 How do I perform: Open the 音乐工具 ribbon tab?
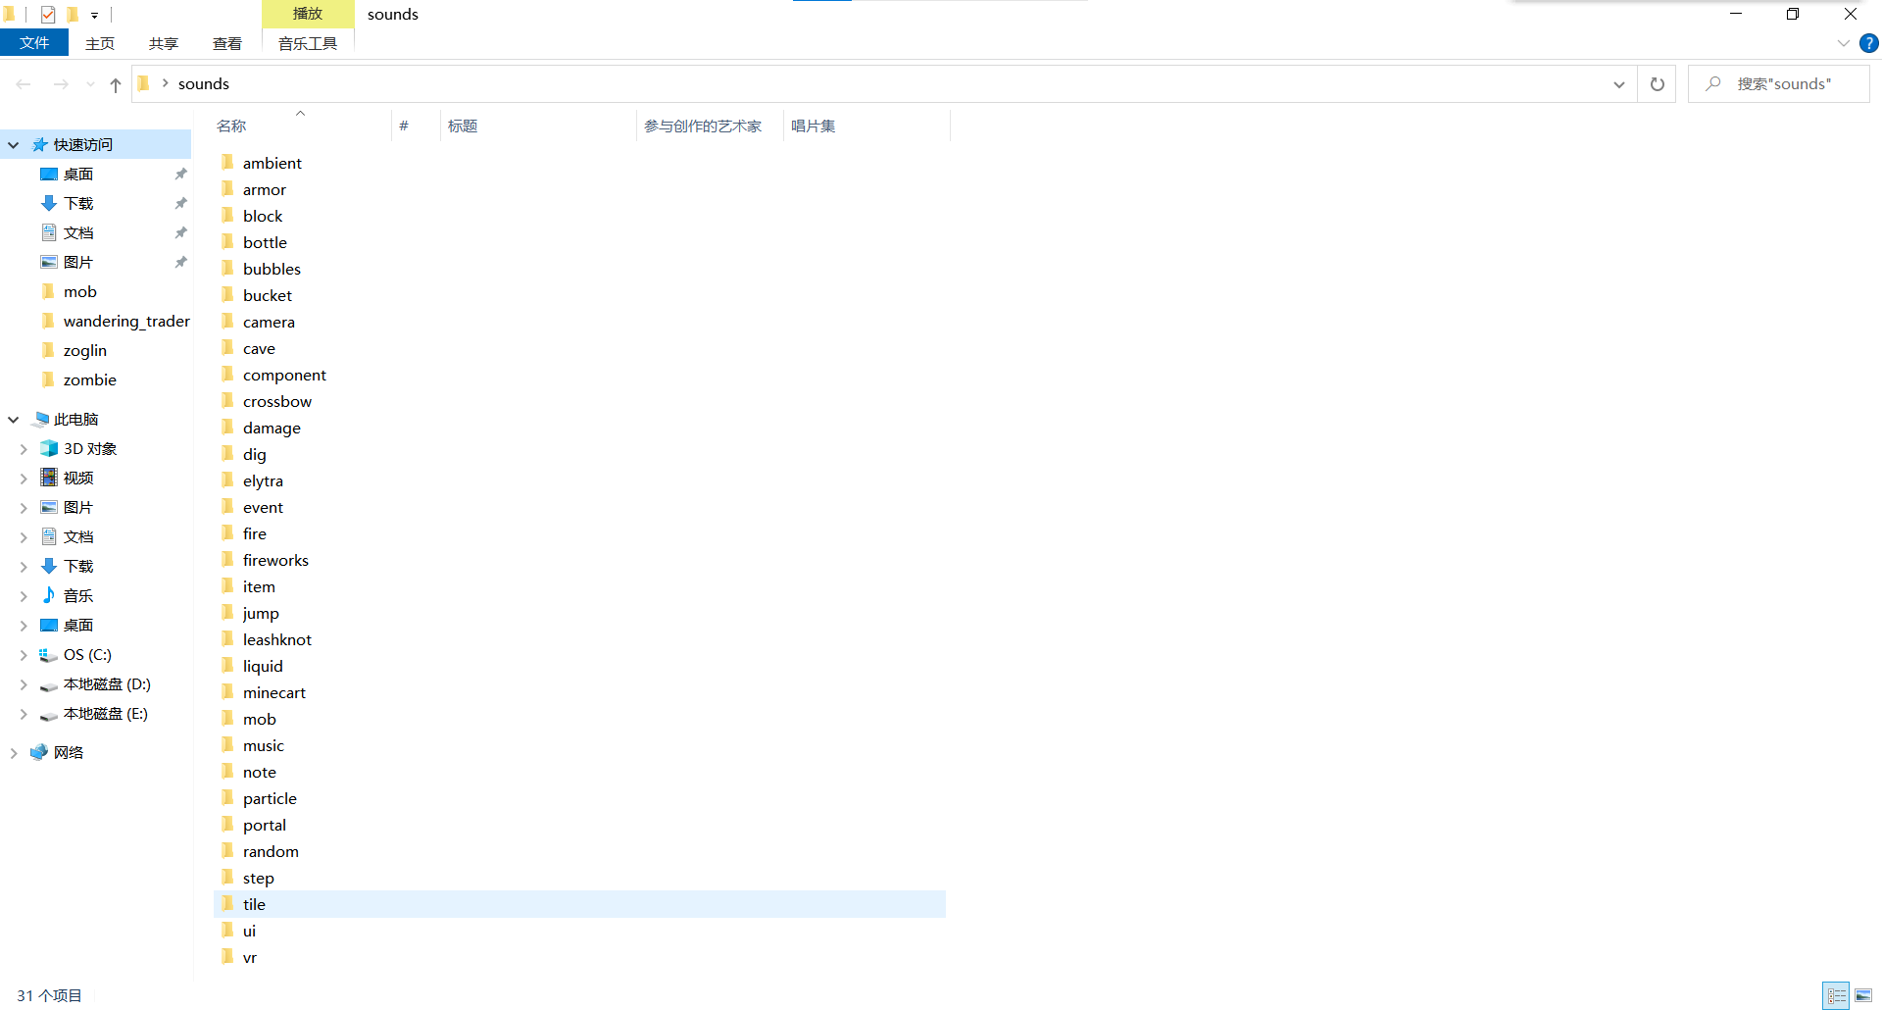(308, 43)
